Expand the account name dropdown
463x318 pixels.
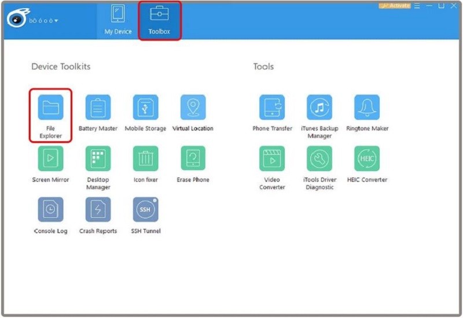(x=44, y=21)
